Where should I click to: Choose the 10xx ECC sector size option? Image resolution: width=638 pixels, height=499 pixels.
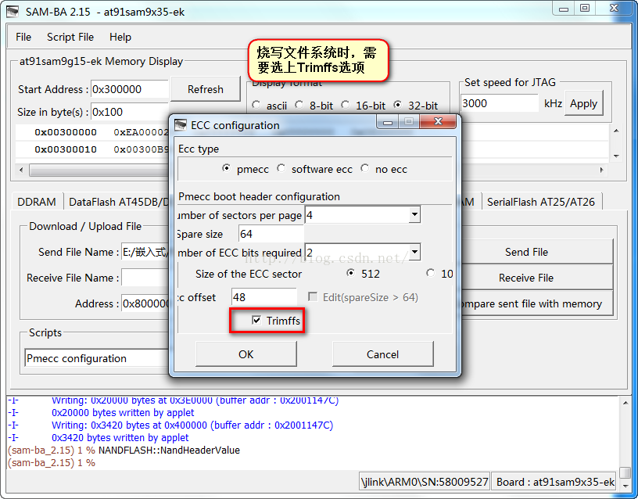[431, 273]
